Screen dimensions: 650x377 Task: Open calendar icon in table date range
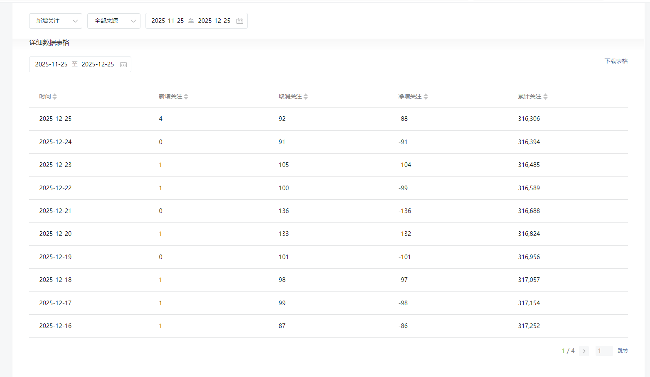click(123, 65)
